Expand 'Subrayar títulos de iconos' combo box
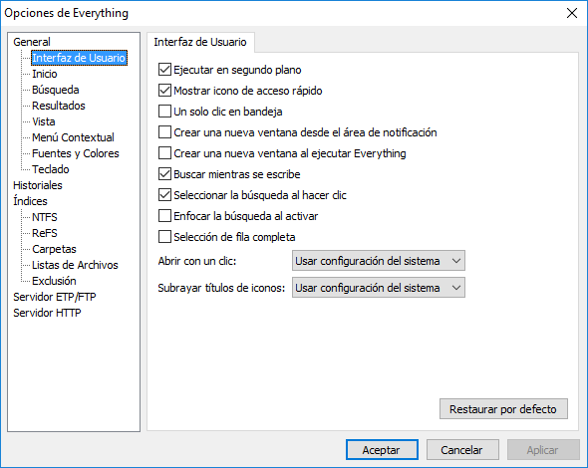The width and height of the screenshot is (588, 468). 379,288
